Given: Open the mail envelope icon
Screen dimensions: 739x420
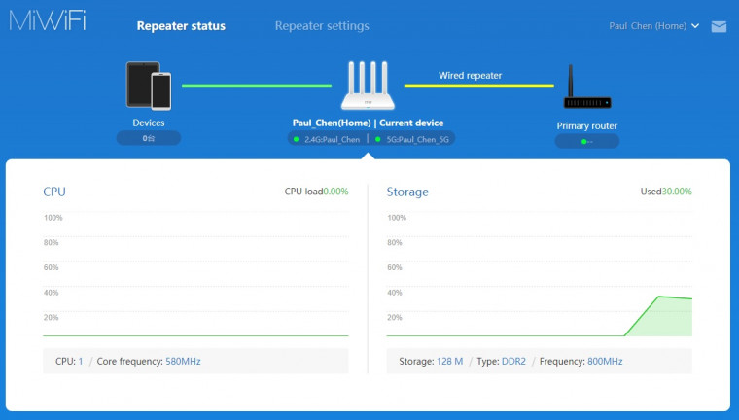Looking at the screenshot, I should click(719, 26).
